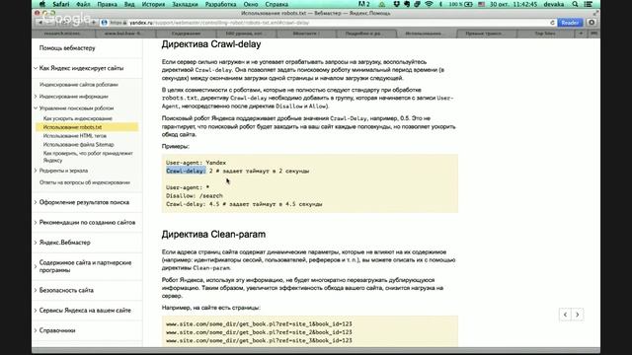Screen dimensions: 632x355
Task: Expand Рекомендации по созданию сайтов section
Action: click(36, 223)
